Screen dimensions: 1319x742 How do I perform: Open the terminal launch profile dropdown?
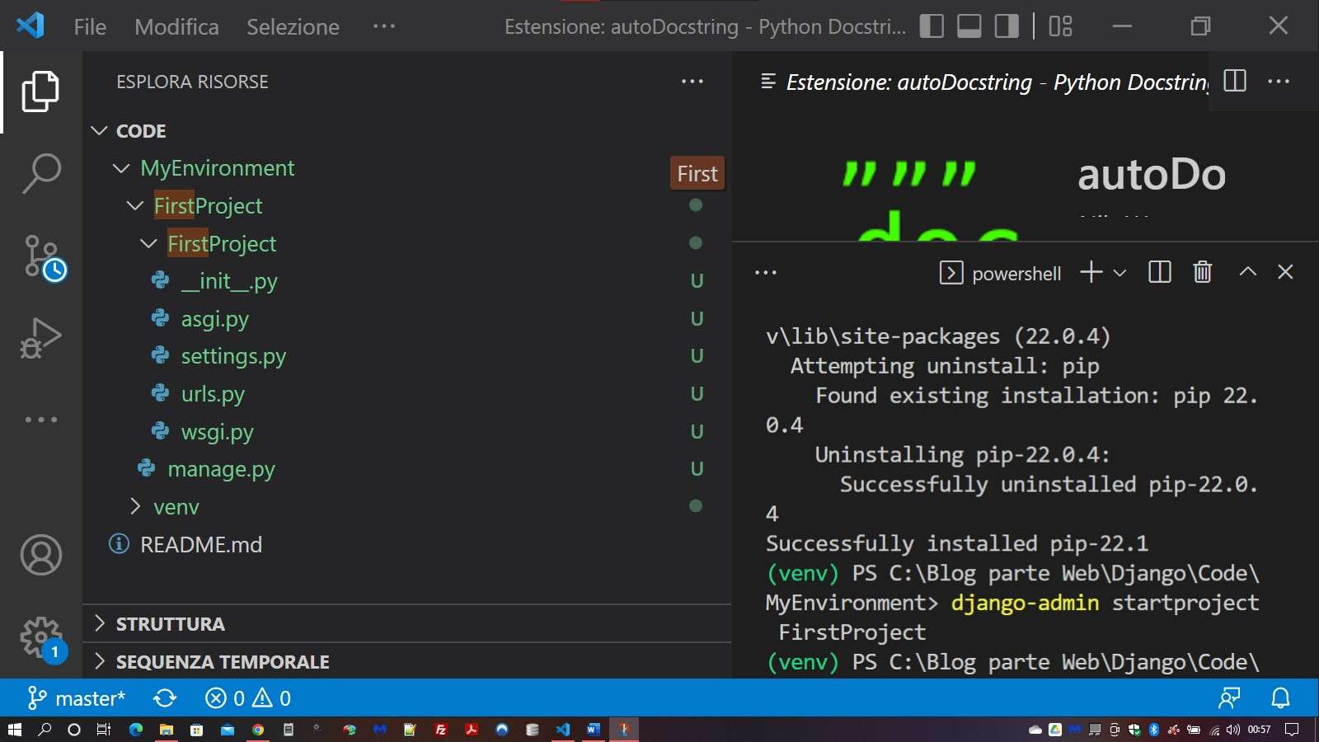(x=1120, y=273)
